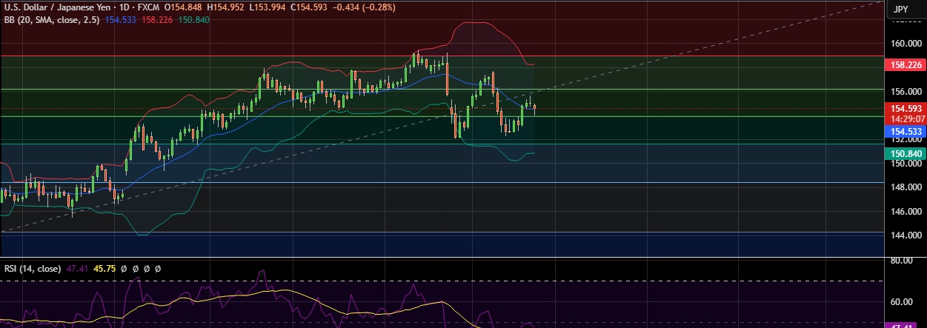Click the yellow RSI average value 45.75
927x328 pixels.
(104, 268)
